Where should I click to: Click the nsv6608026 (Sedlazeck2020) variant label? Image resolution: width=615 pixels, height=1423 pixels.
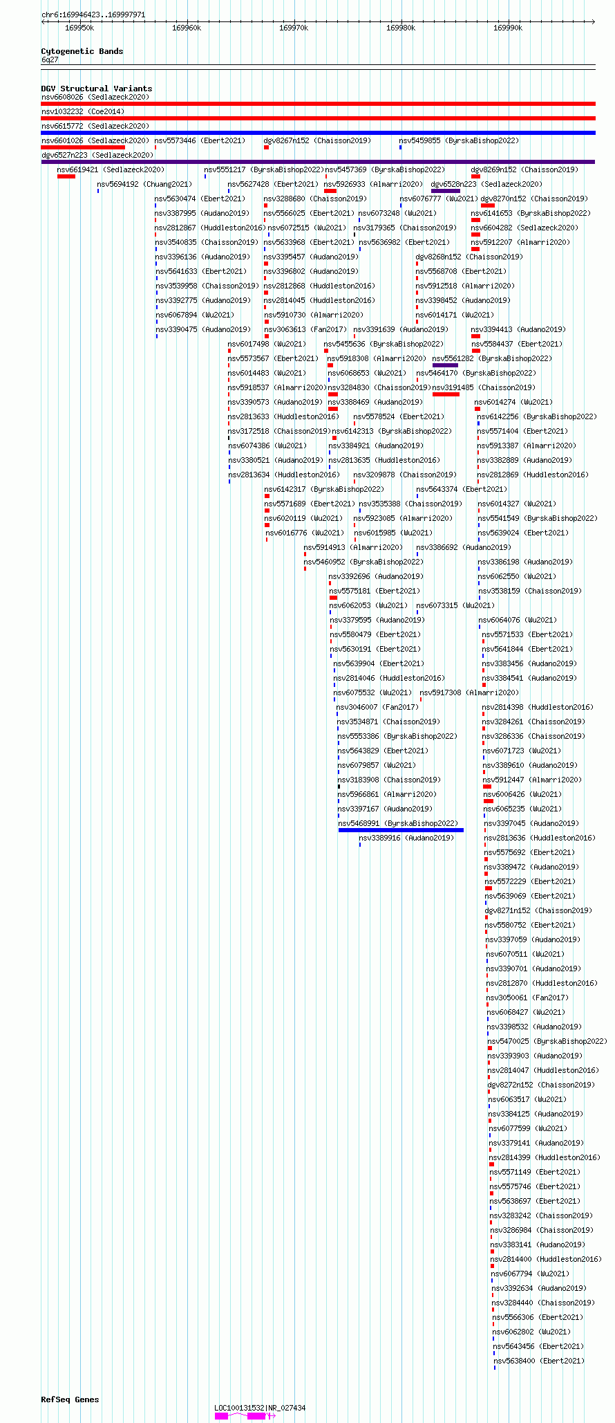[x=95, y=98]
